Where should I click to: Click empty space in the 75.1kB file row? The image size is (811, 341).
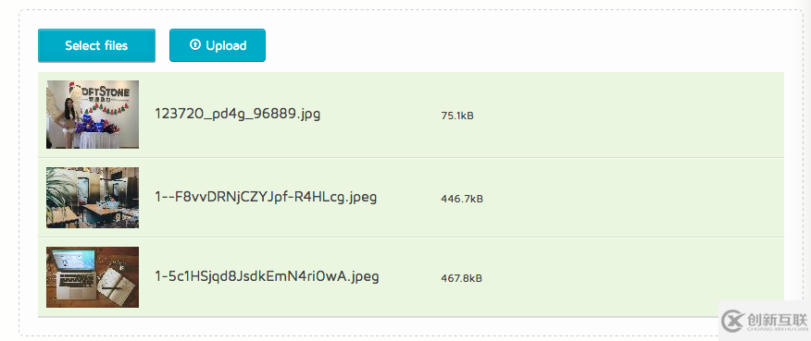(620, 115)
